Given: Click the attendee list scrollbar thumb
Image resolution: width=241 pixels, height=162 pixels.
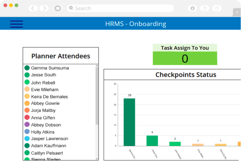Looking at the screenshot, I should pos(97,96).
